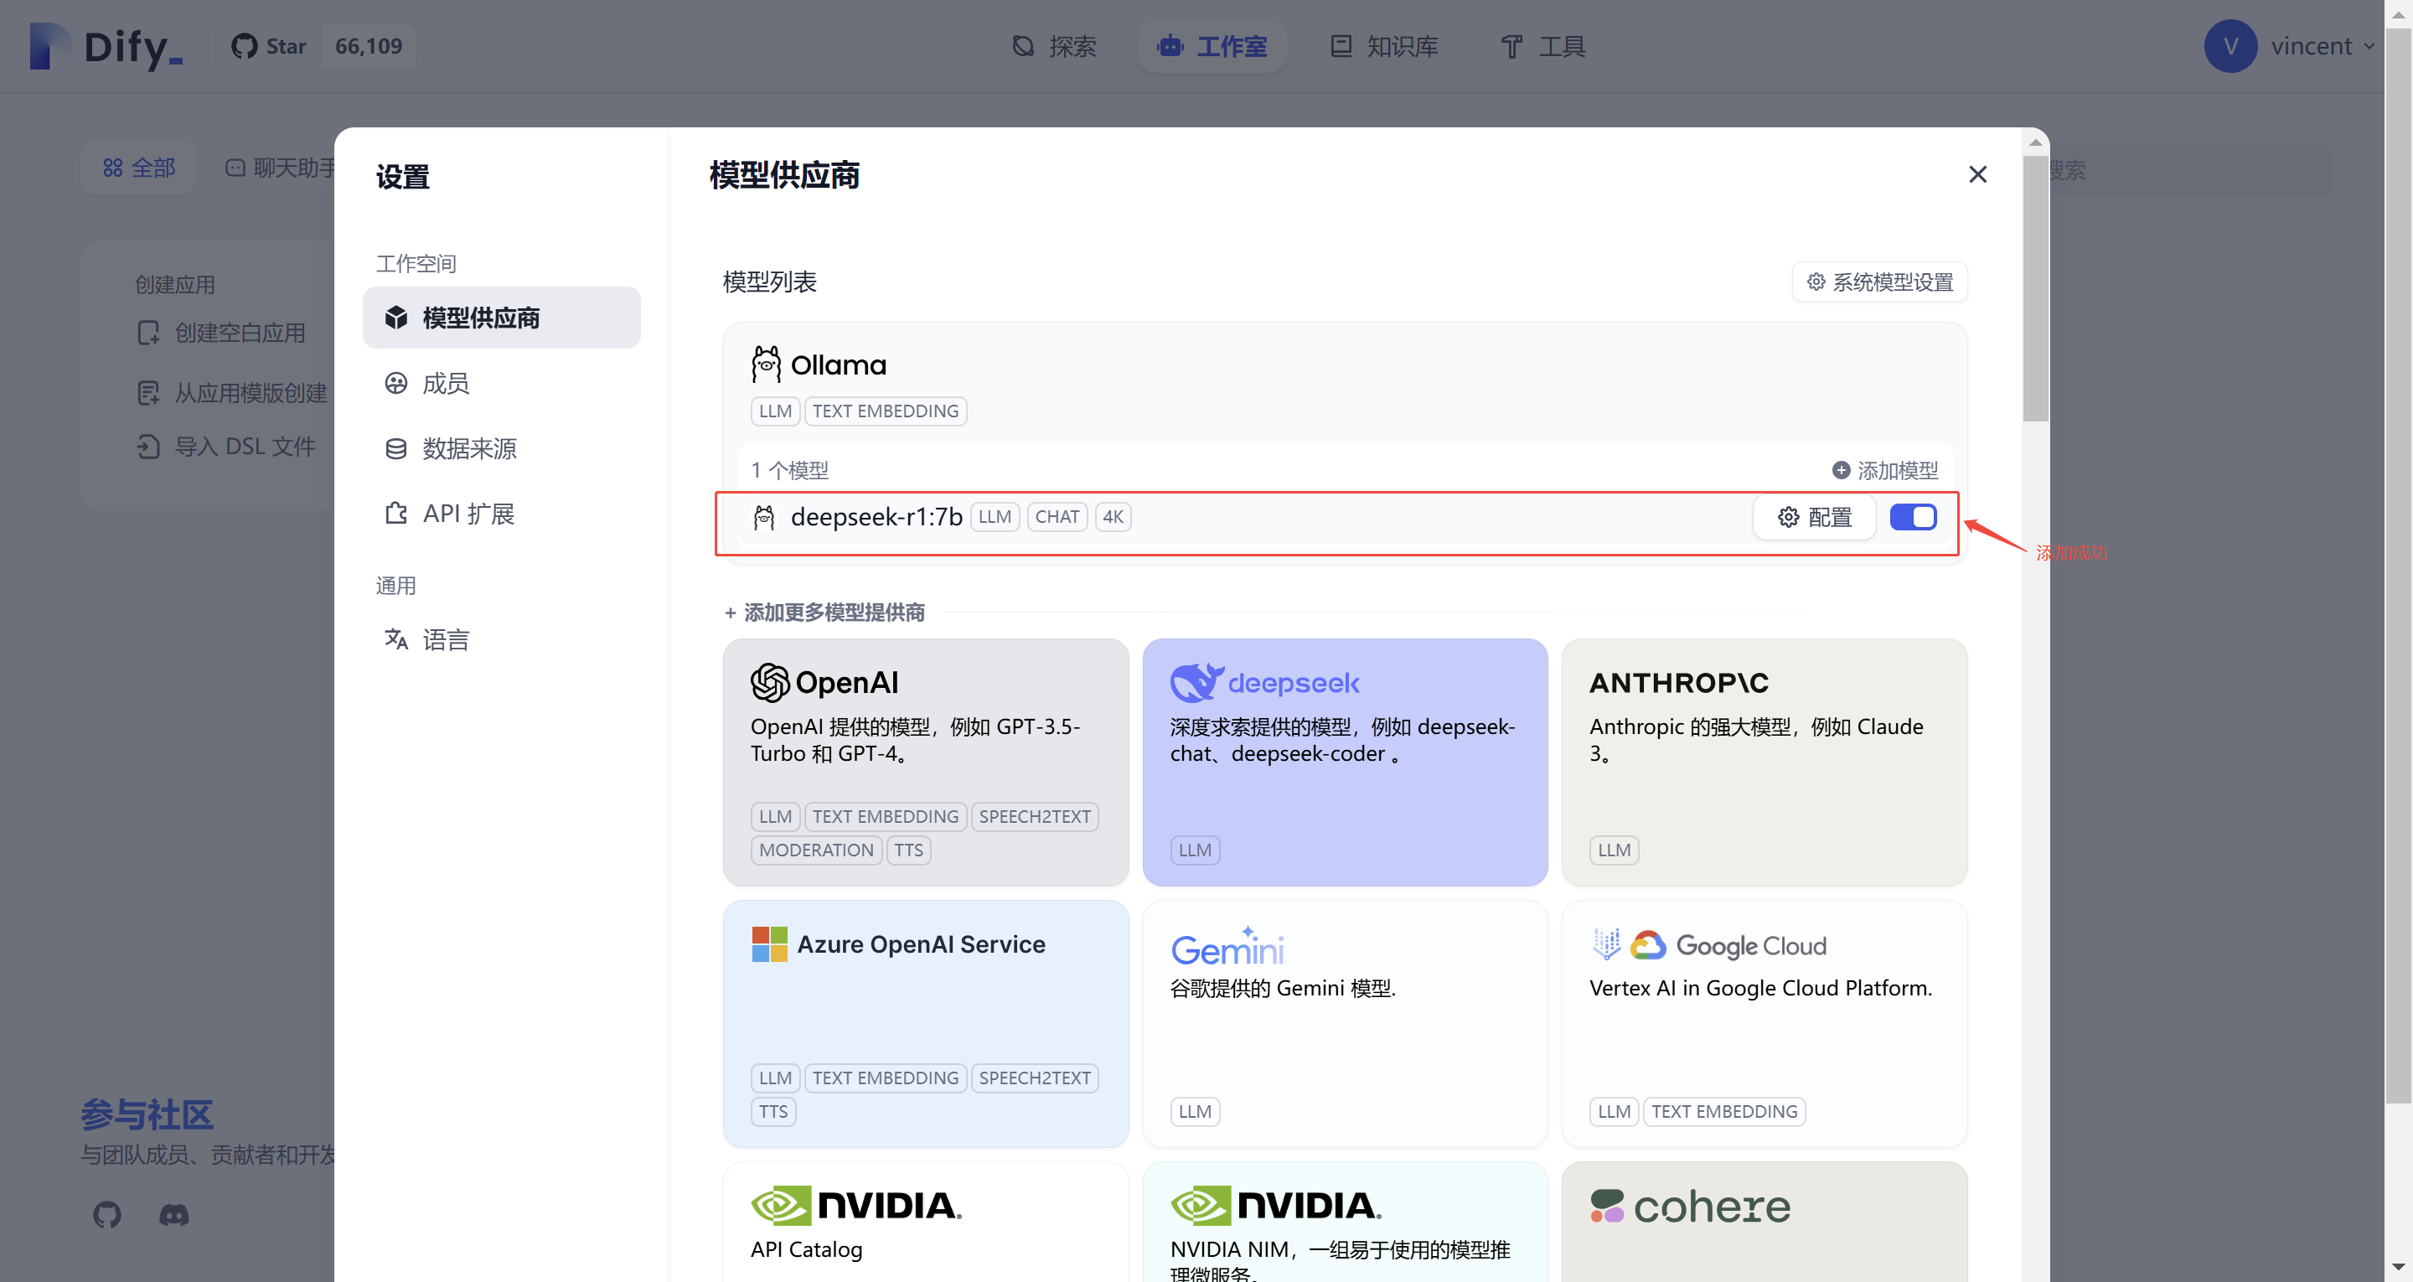Click the OpenAI logo icon
This screenshot has width=2413, height=1282.
770,682
